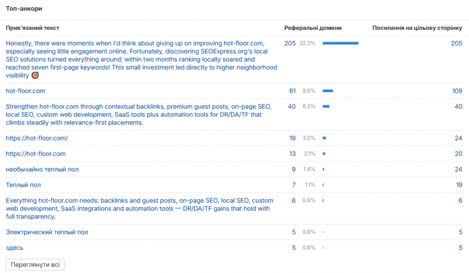Open the 40 referring domains count

point(292,106)
